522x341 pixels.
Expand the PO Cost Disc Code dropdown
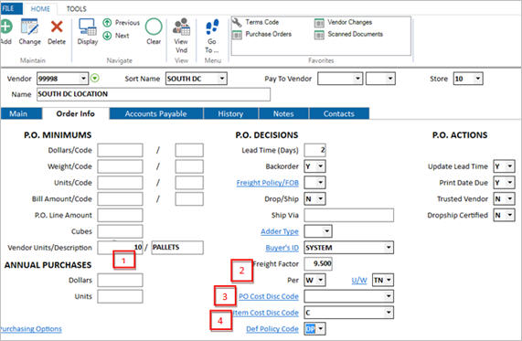[389, 296]
